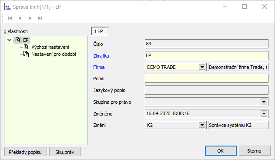The width and height of the screenshot is (275, 160).
Task: Select Nastavení pro období tree item
Action: (x=54, y=54)
